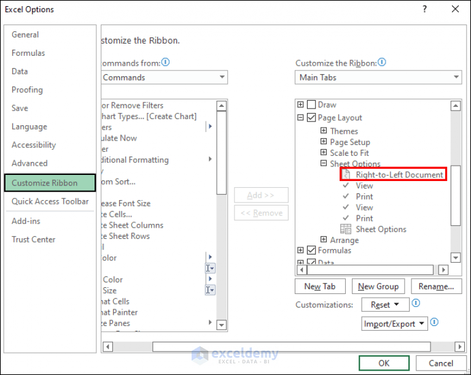Click info icon next to Import/Export dropdown
The width and height of the screenshot is (471, 375).
tap(434, 322)
